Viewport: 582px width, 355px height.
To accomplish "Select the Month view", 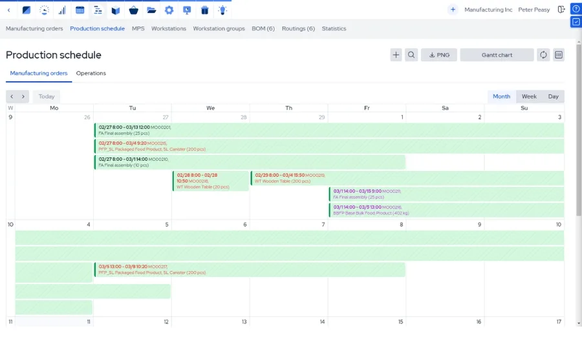I will tap(501, 96).
